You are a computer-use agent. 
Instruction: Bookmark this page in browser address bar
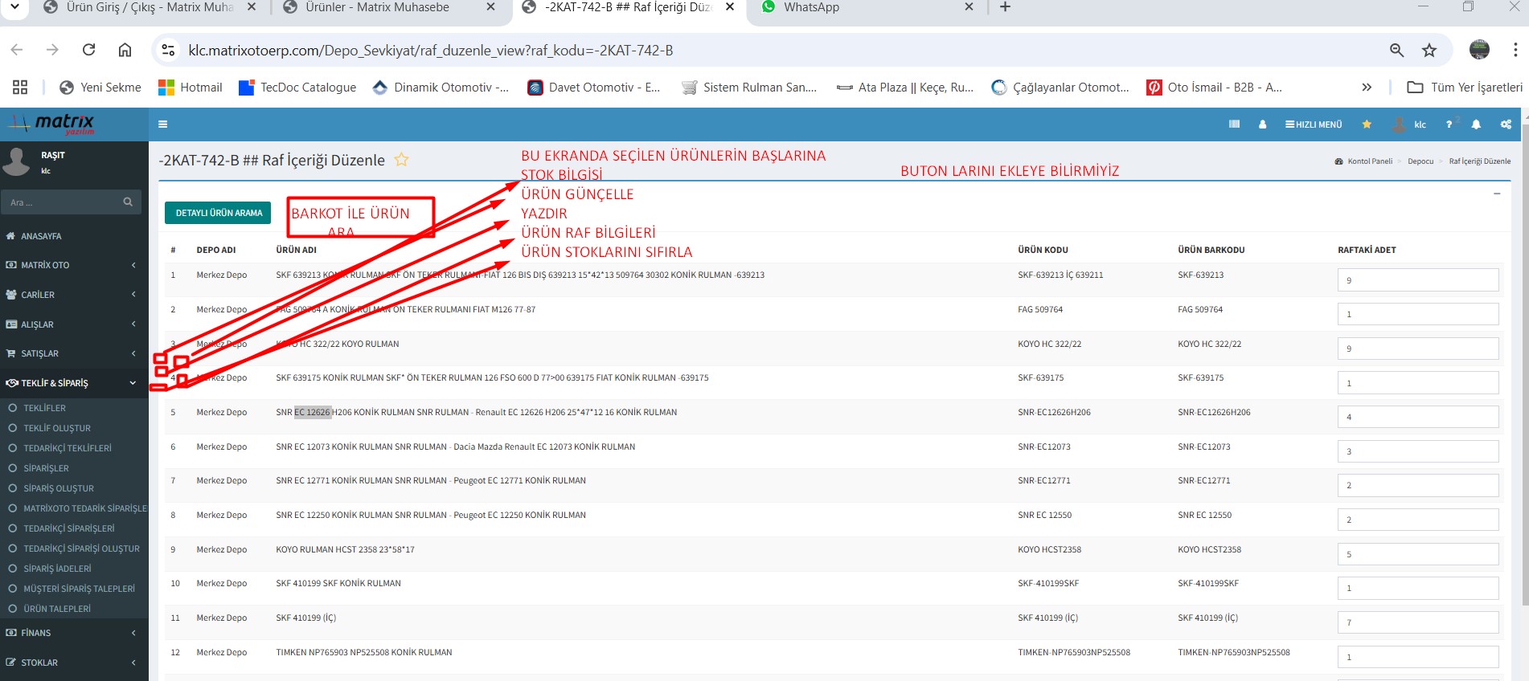point(1429,51)
